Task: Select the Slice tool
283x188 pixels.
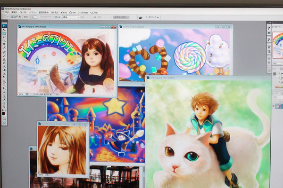Action: [4, 48]
